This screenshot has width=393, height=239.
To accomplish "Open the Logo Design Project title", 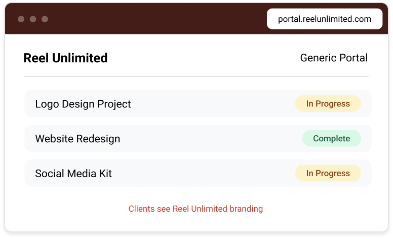I will (83, 104).
